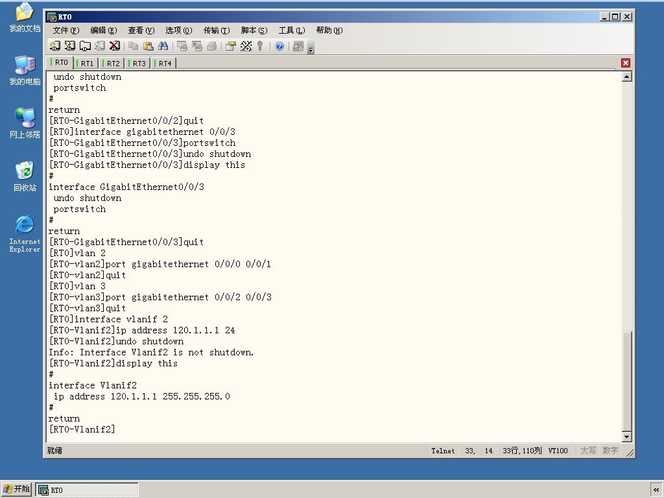Click the Print Selection icon
The height and width of the screenshot is (498, 664).
[197, 46]
